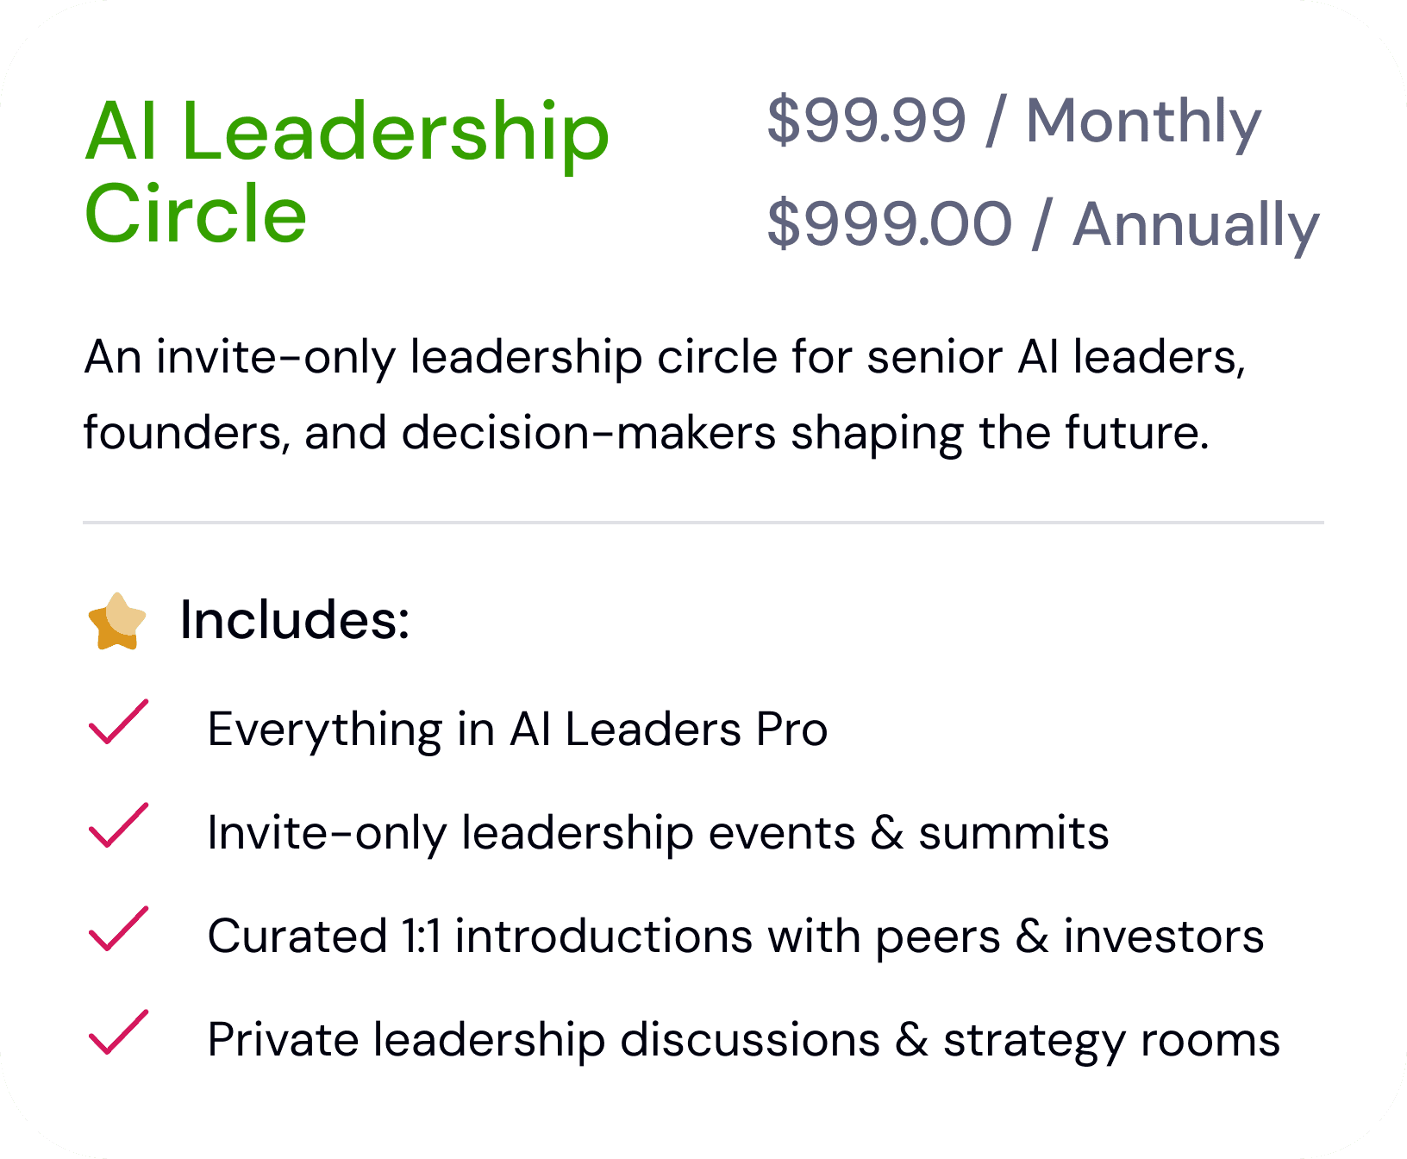Select the $99.99 price amount
The width and height of the screenshot is (1407, 1159).
click(x=866, y=121)
